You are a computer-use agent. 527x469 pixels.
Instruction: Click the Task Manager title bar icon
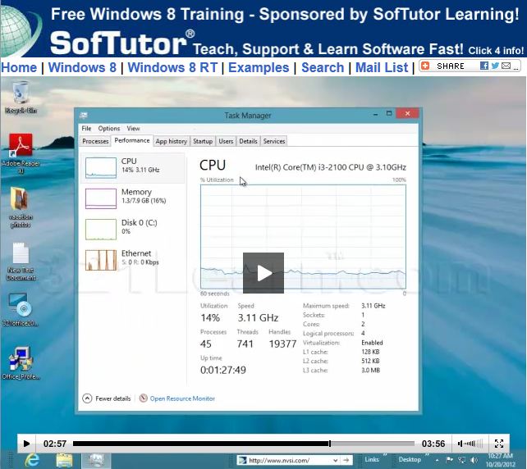(x=84, y=115)
